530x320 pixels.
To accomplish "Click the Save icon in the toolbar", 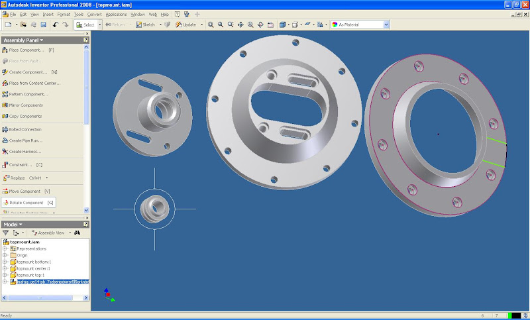I will tap(43, 25).
